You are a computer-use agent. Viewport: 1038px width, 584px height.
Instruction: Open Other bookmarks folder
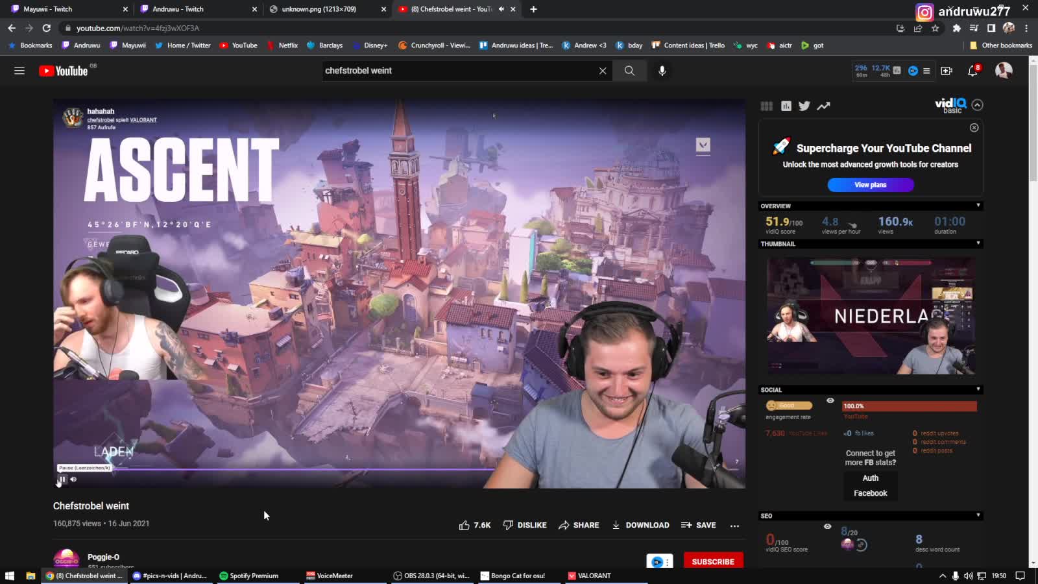click(x=1001, y=45)
